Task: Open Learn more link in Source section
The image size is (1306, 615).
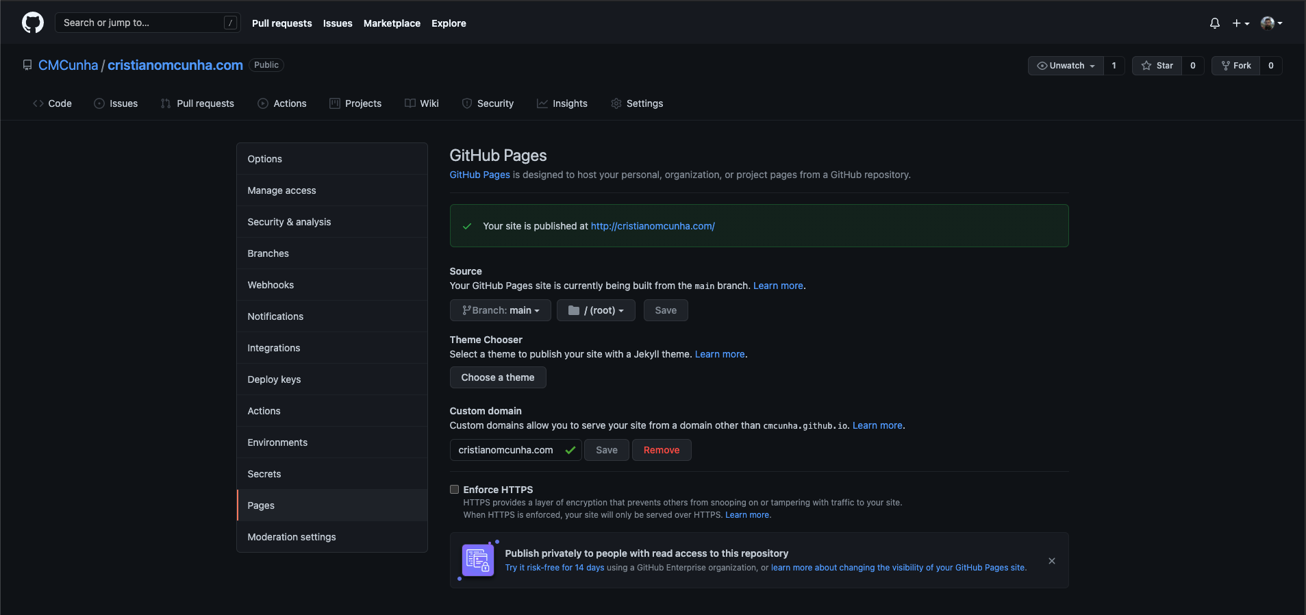Action: pos(778,286)
